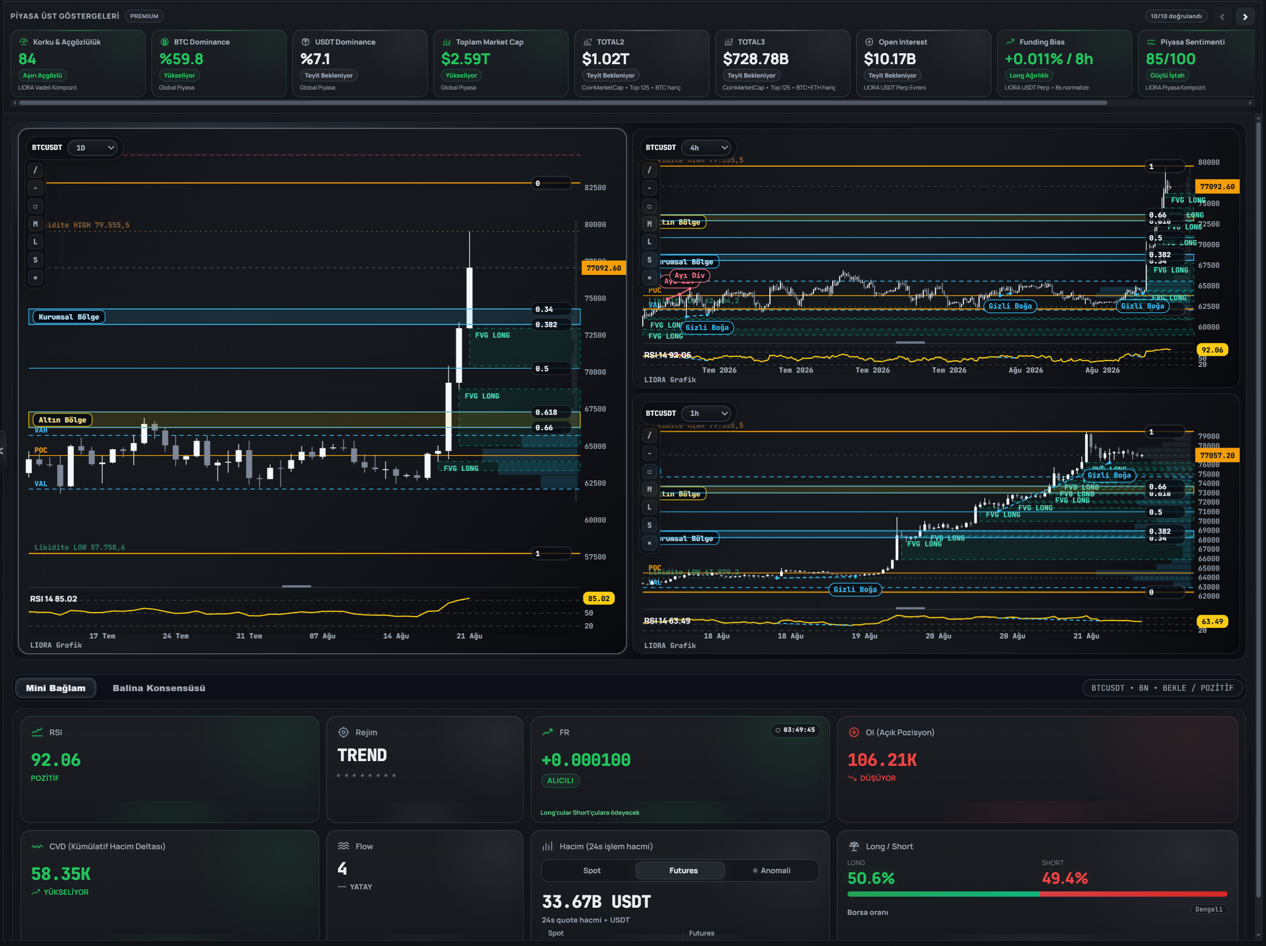Toggle the Anomali volume filter
1266x946 pixels.
pos(771,870)
